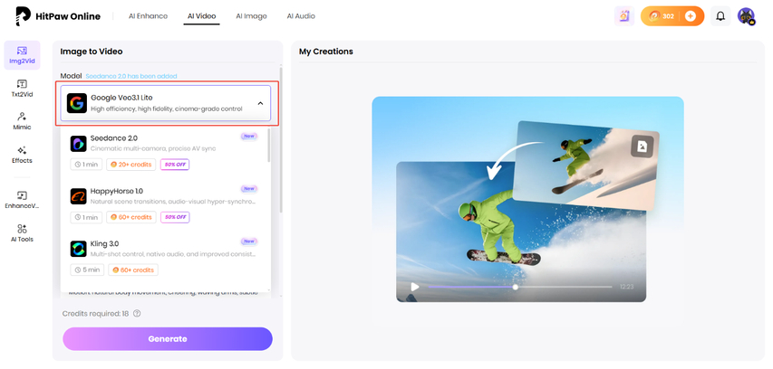This screenshot has height=369, width=773.
Task: Click the HitPaw Online logo
Action: 58,16
